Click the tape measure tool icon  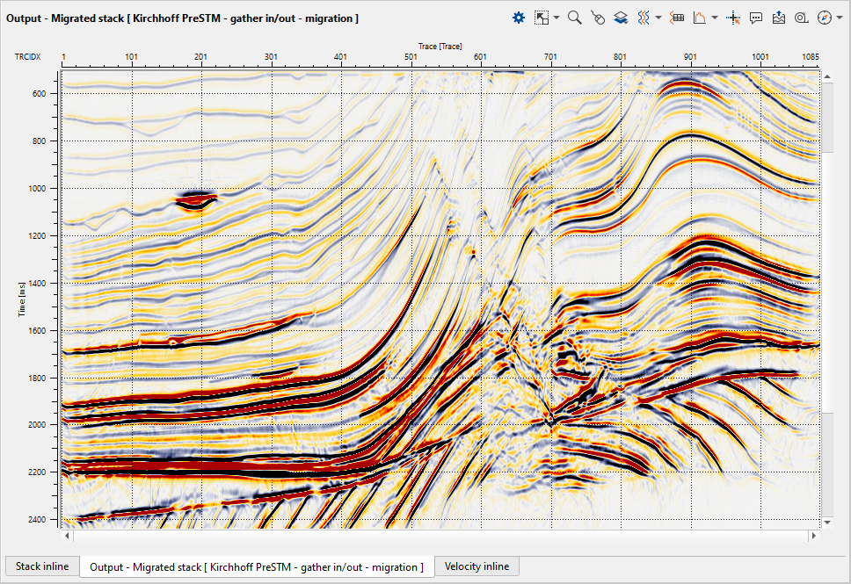pos(801,17)
